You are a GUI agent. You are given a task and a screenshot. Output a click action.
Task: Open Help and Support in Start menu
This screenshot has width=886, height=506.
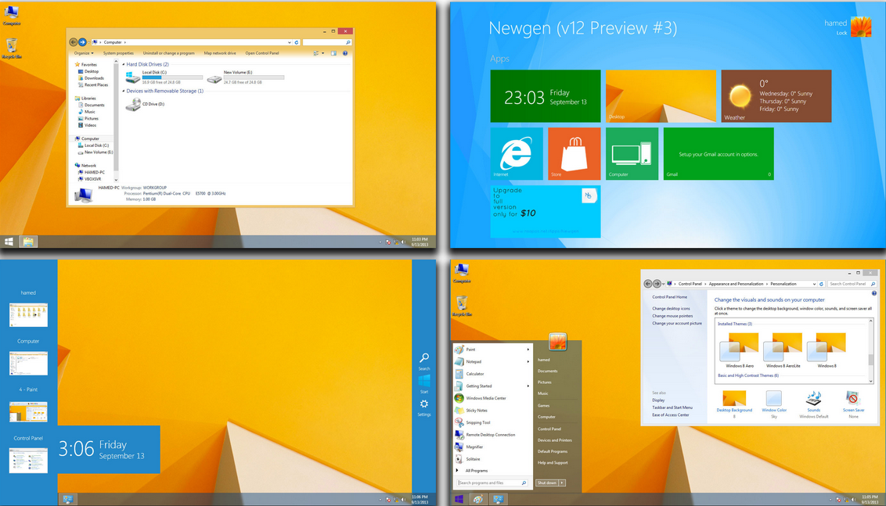tap(553, 462)
